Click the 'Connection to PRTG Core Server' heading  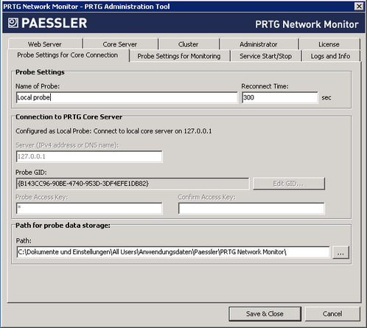point(69,117)
